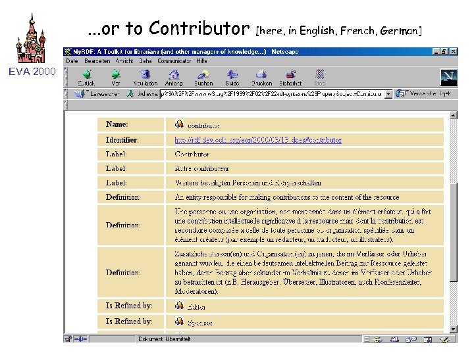Click the Zurück back arrow icon
The width and height of the screenshot is (474, 355).
[x=86, y=74]
